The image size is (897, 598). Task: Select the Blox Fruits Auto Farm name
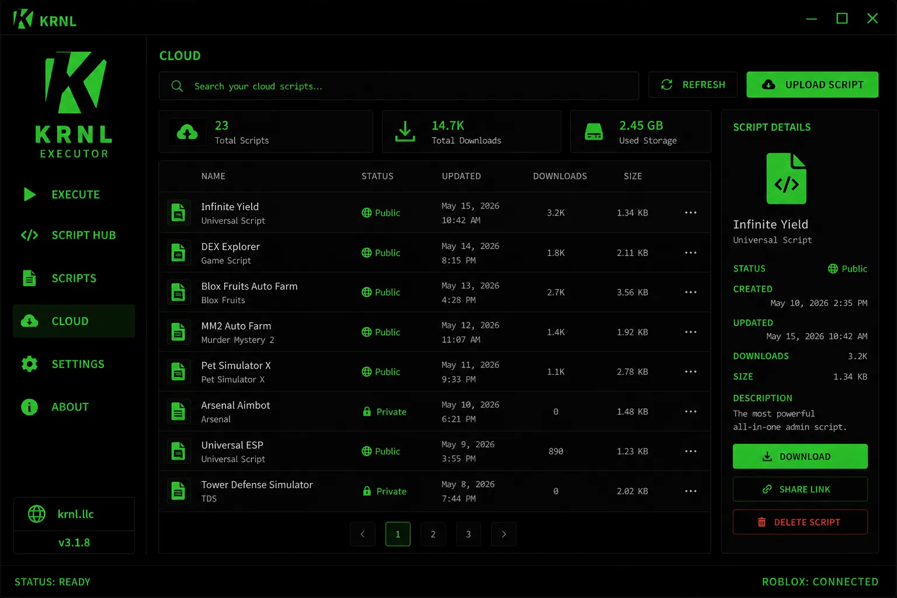click(249, 286)
